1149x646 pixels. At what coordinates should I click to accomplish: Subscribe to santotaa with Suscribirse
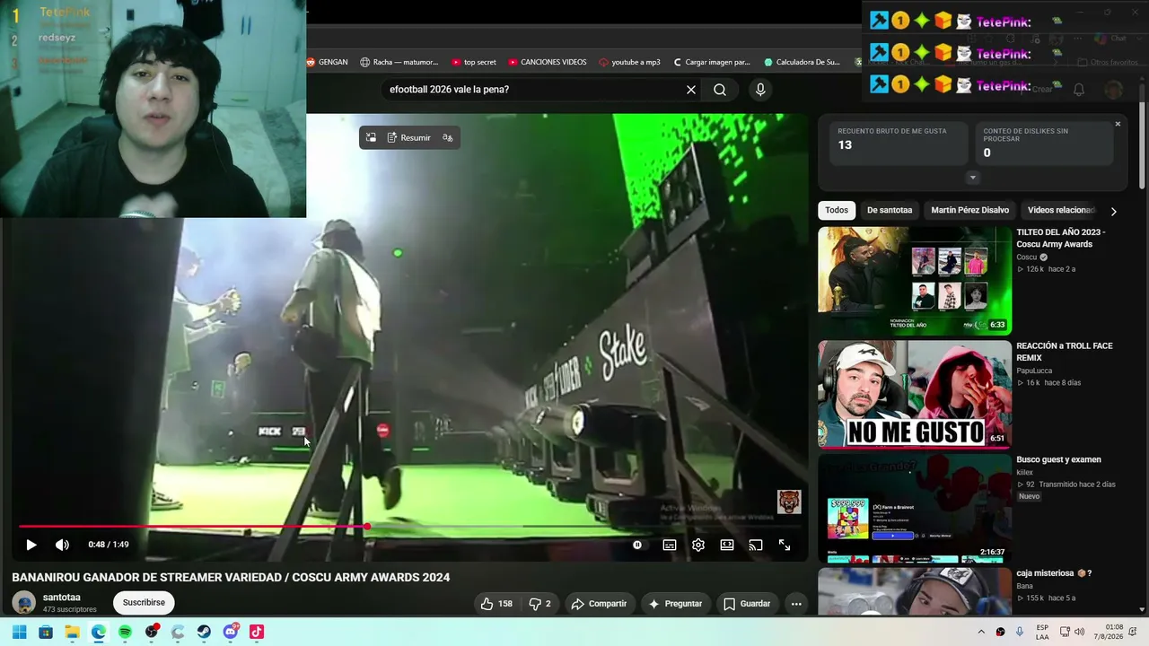click(144, 603)
